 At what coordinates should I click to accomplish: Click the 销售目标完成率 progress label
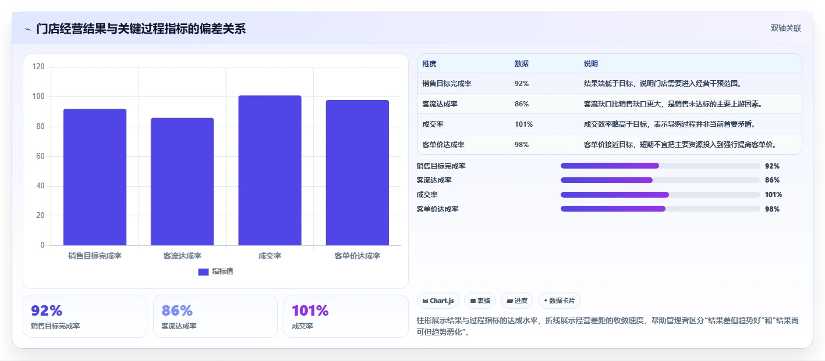pyautogui.click(x=441, y=166)
